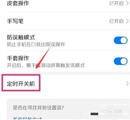
Task: Tap the 防止手机在口袋出现误操作 description text
Action: pyautogui.click(x=36, y=44)
